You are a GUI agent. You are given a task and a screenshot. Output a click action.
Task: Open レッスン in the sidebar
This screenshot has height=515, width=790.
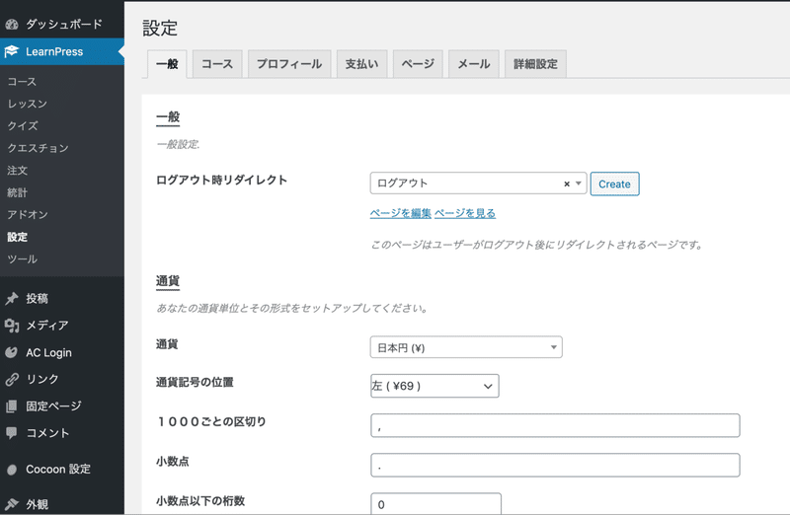[28, 104]
